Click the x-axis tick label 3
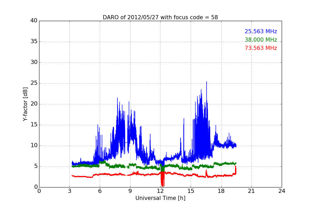The width and height of the screenshot is (313, 208). [69, 191]
